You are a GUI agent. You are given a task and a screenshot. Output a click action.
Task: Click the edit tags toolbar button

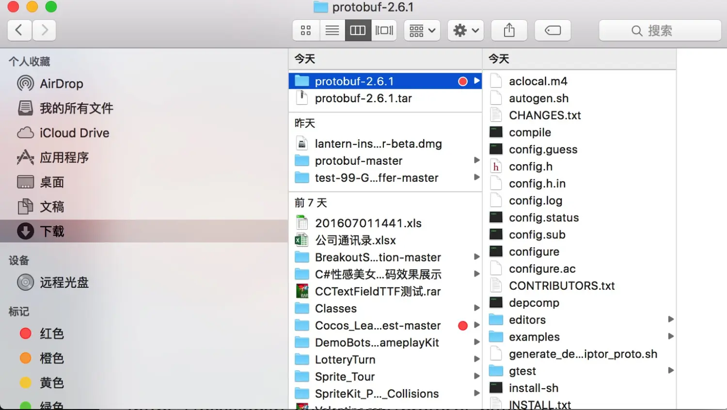coord(553,31)
